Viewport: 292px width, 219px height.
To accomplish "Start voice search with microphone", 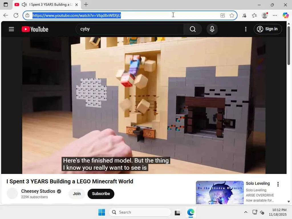I will (212, 29).
